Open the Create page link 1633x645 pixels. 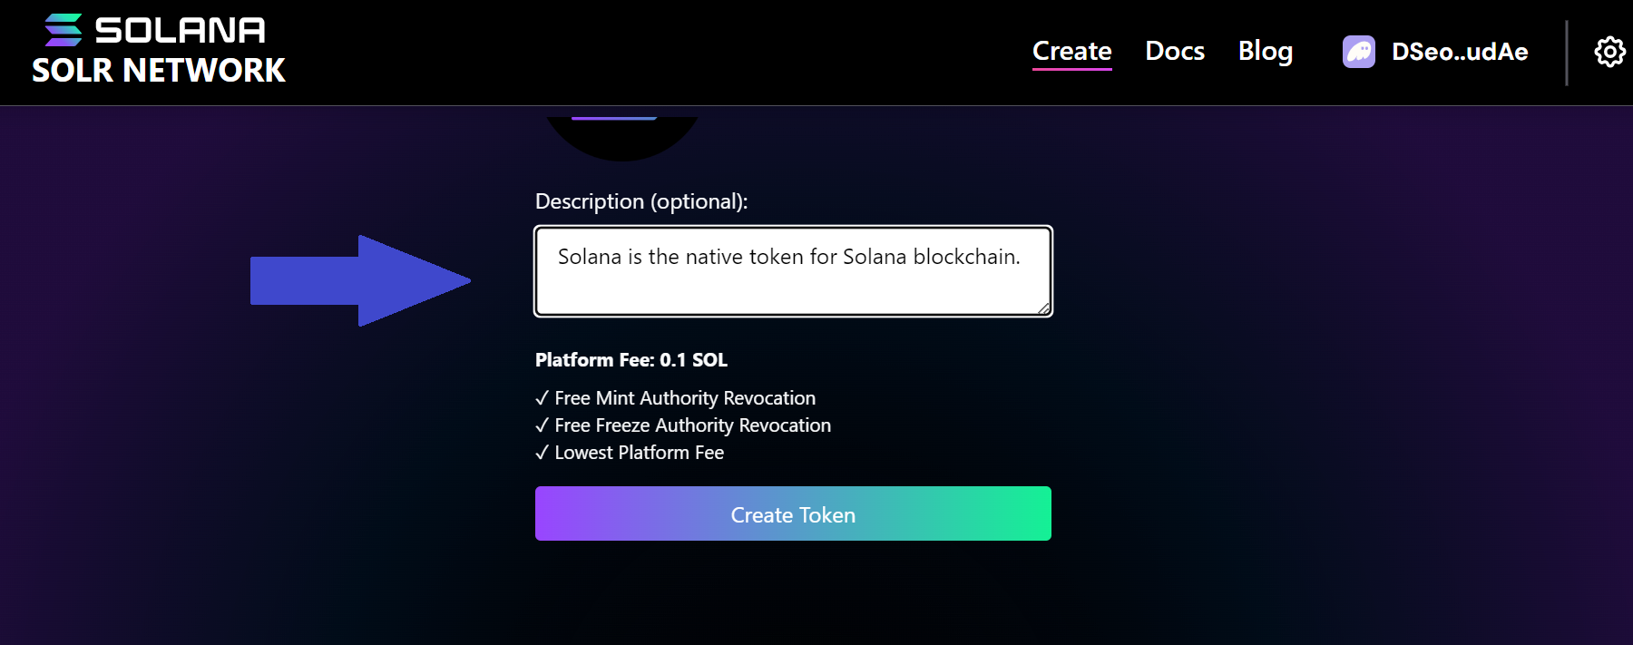[1071, 52]
